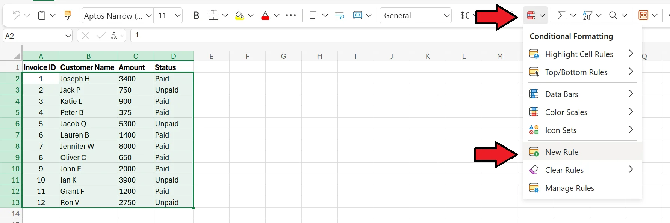
Task: Click the Customer Name header cell
Action: click(x=88, y=67)
